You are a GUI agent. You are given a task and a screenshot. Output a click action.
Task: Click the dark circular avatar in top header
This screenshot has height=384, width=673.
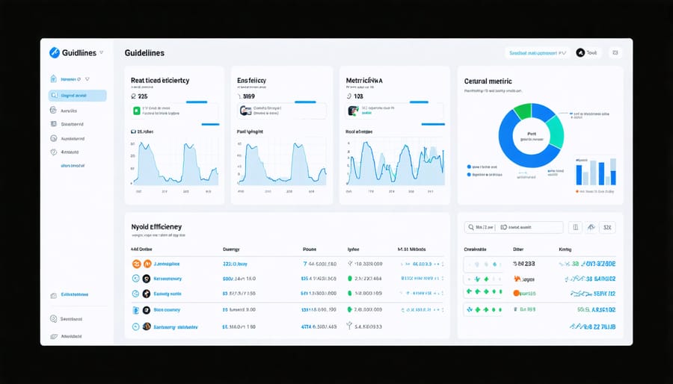pos(580,53)
